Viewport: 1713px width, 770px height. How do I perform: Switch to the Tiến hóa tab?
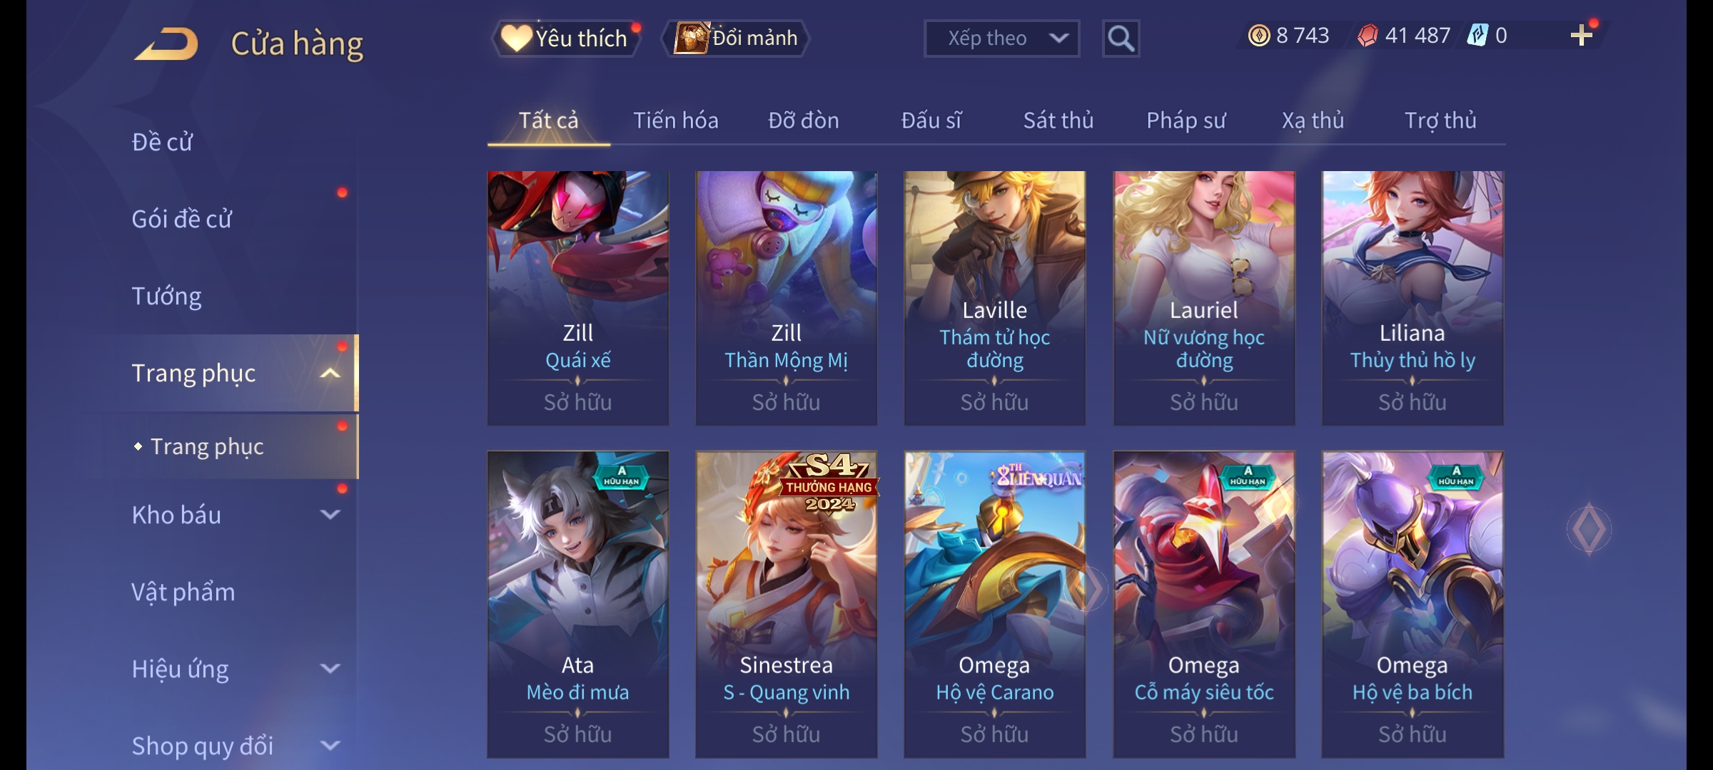point(676,120)
